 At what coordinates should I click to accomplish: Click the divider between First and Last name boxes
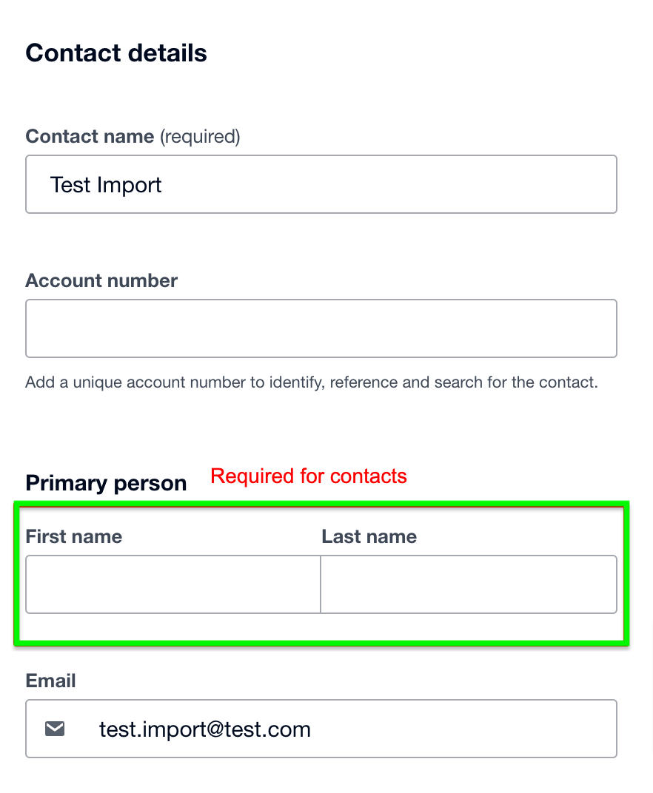pos(321,584)
